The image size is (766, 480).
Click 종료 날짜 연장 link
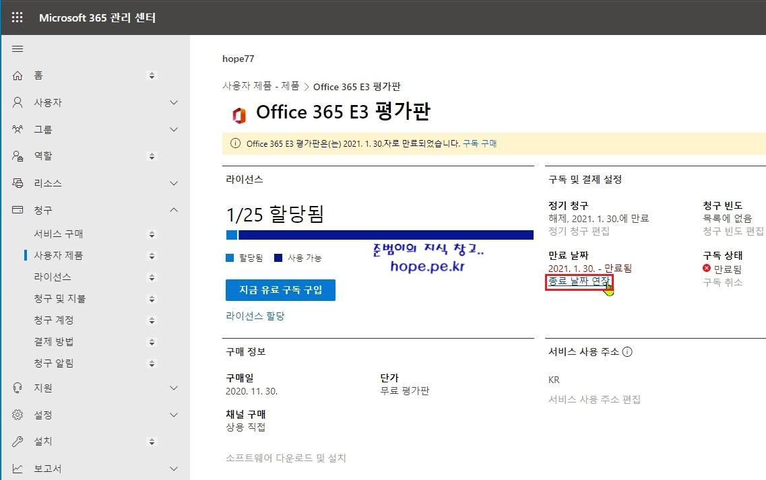579,281
